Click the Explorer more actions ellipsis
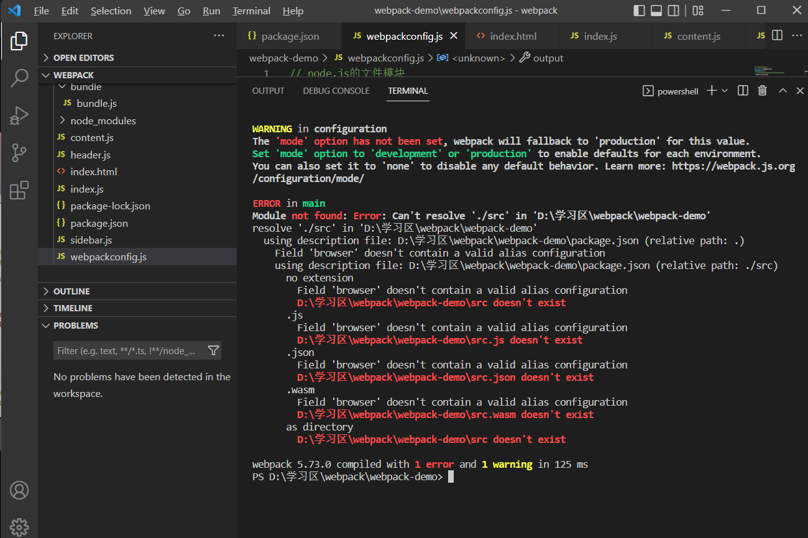The width and height of the screenshot is (808, 538). pos(219,36)
